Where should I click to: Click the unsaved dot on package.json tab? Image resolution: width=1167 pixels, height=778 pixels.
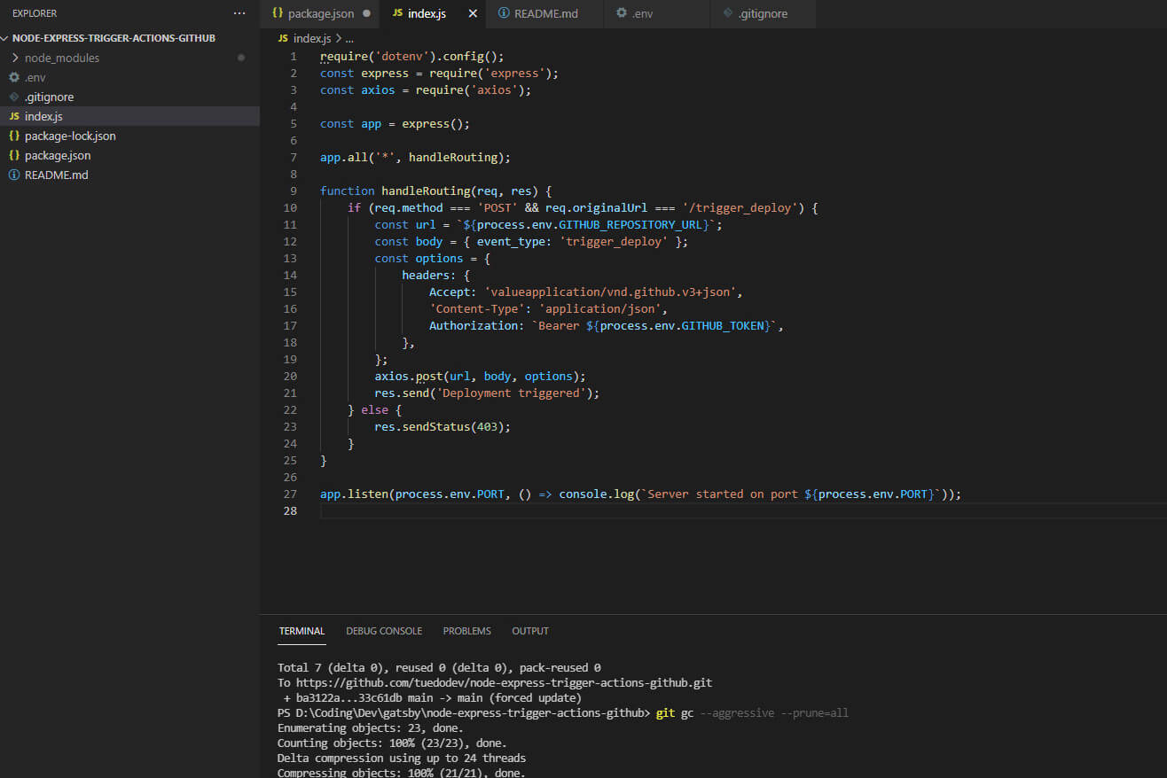(366, 13)
